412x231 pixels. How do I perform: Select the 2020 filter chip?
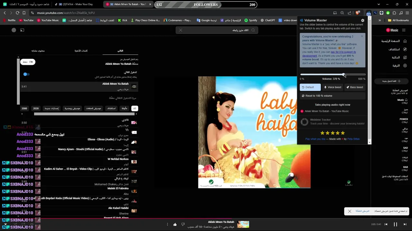36,108
